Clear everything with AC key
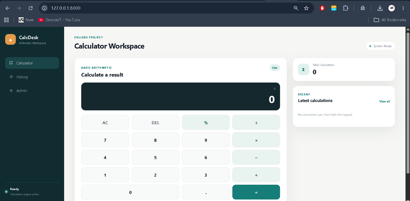Viewport: 410px width, 201px height. coord(105,123)
